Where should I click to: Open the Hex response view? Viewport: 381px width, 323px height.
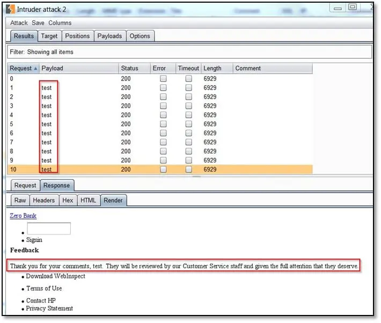68,201
